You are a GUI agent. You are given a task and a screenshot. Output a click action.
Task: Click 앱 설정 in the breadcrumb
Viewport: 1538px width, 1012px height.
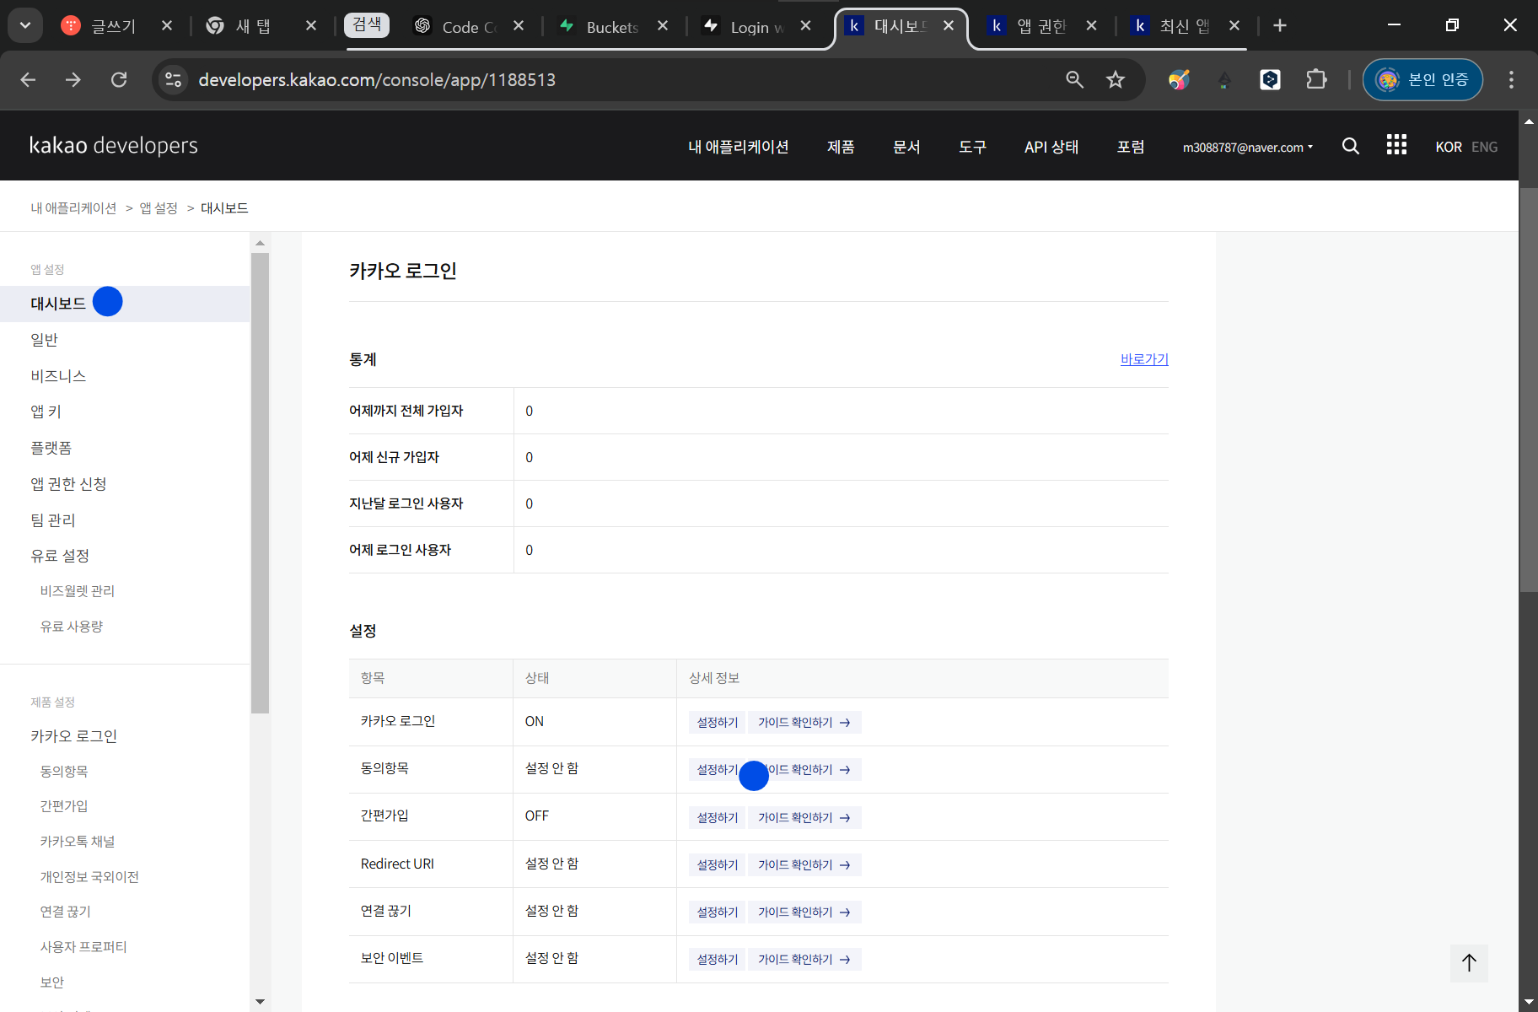[x=159, y=208]
